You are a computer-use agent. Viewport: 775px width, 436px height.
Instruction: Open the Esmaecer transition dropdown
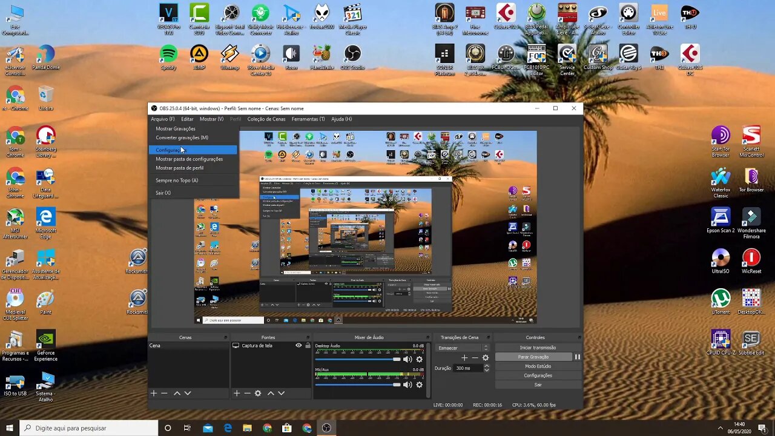[x=461, y=348]
